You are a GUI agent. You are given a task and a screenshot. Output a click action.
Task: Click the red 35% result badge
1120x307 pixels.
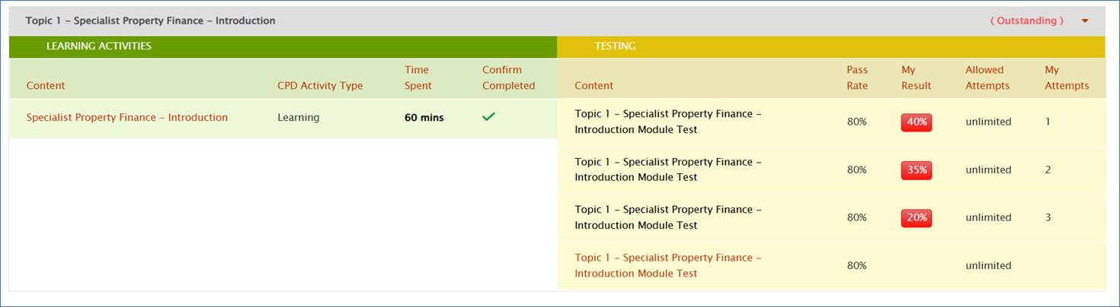[916, 170]
